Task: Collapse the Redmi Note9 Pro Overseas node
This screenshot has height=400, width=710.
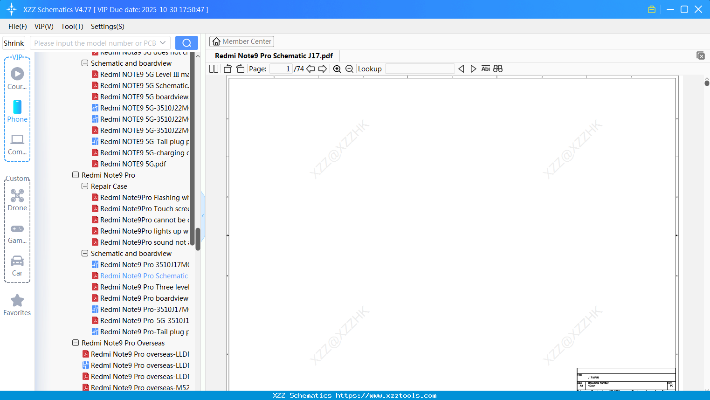Action: [76, 343]
